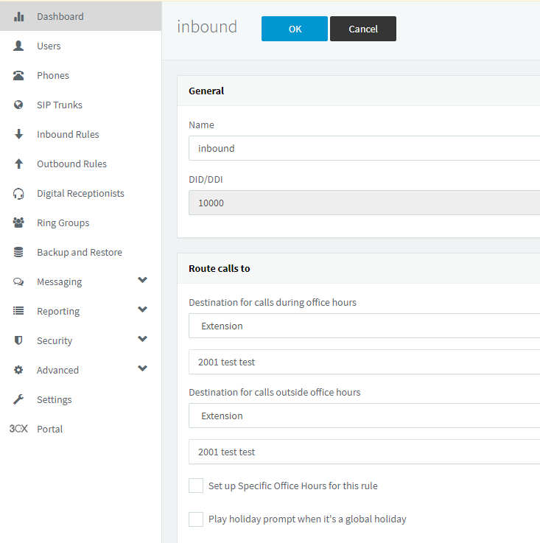Expand the Messaging menu chevron
Screen dimensions: 540x543
coord(143,280)
